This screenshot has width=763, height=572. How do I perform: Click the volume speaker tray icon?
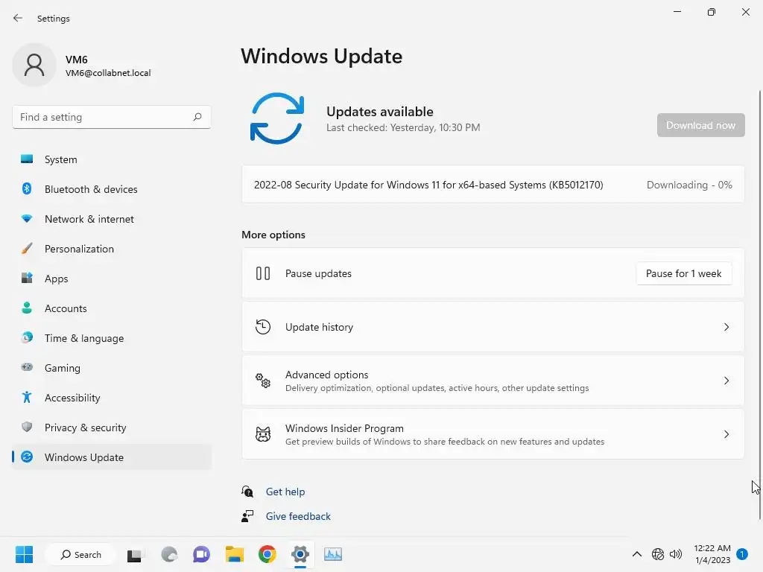click(x=676, y=554)
